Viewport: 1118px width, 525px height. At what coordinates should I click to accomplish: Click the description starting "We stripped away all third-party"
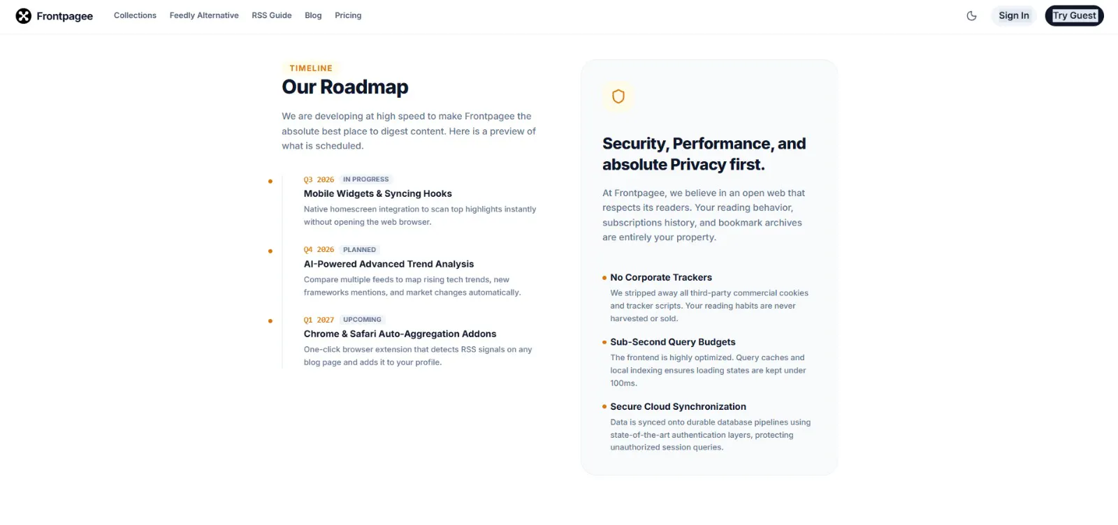point(709,306)
